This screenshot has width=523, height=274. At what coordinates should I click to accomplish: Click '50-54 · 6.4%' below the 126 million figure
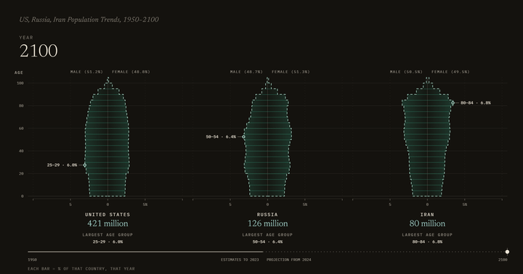tap(267, 242)
